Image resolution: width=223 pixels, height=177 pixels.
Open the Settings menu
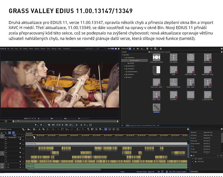[54, 49]
